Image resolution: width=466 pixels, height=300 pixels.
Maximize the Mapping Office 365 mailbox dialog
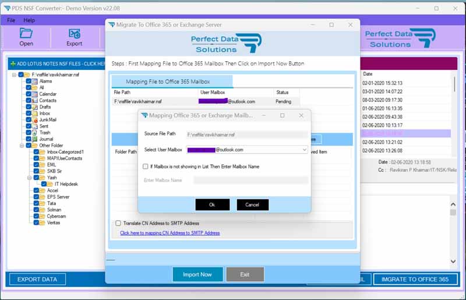(x=283, y=115)
